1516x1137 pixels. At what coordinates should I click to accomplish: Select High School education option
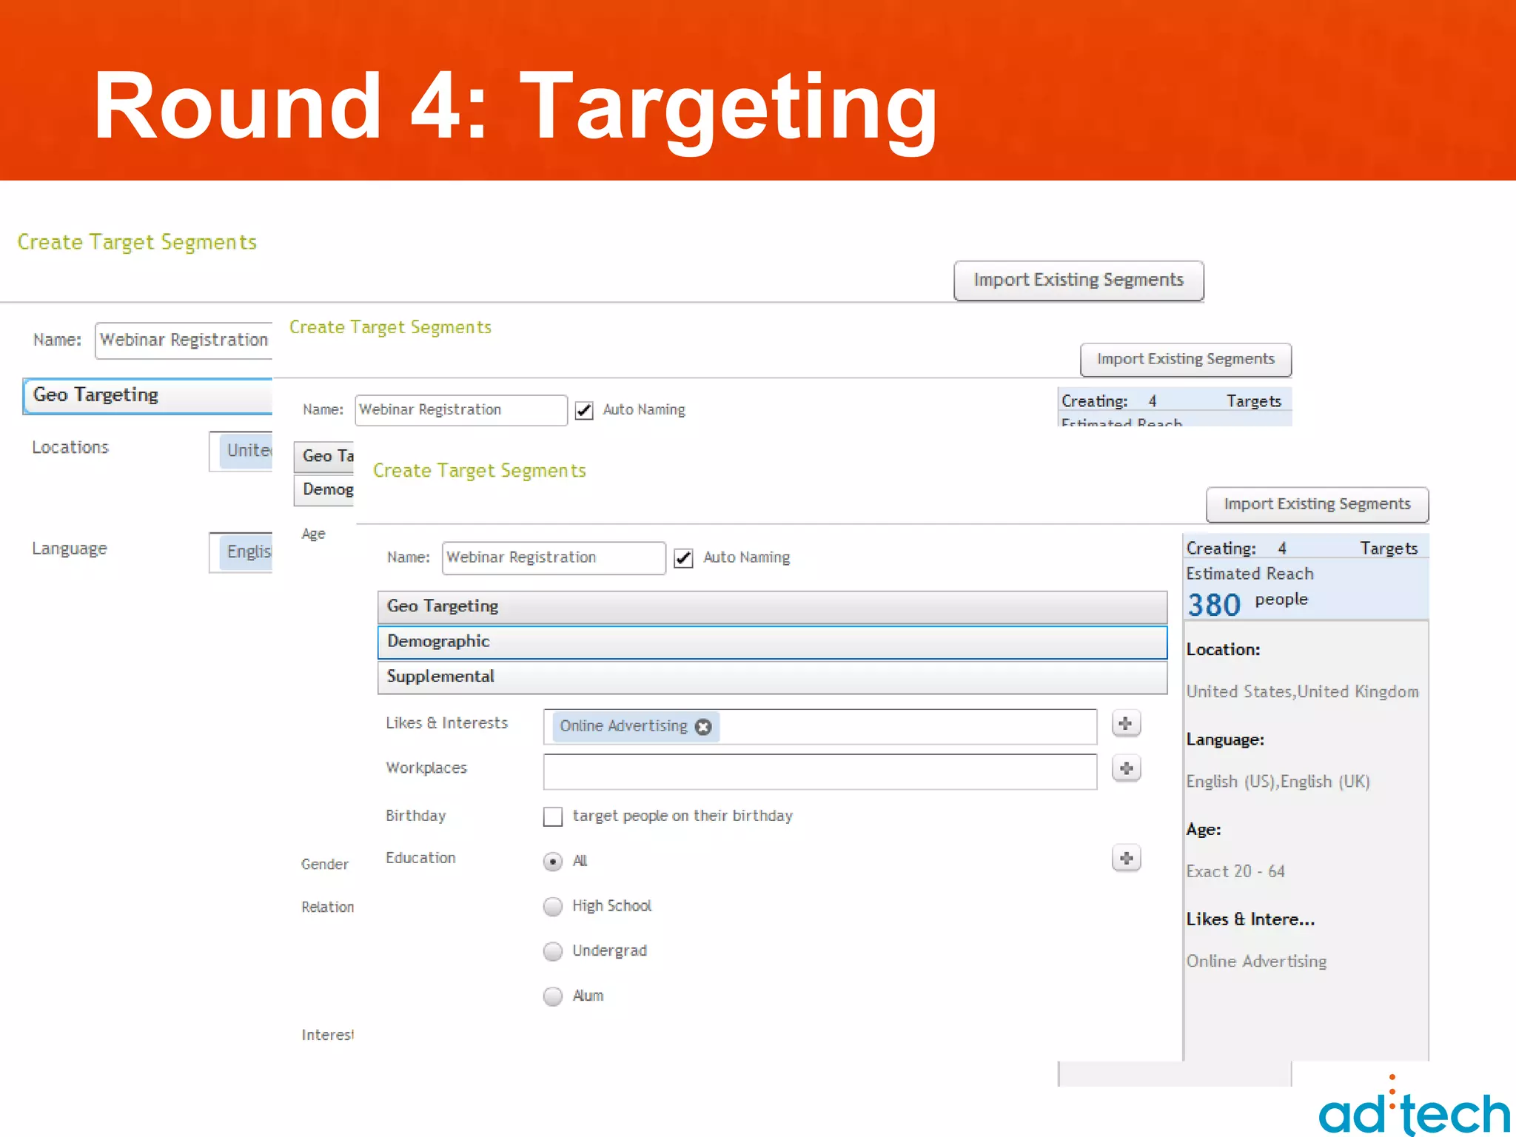[553, 906]
